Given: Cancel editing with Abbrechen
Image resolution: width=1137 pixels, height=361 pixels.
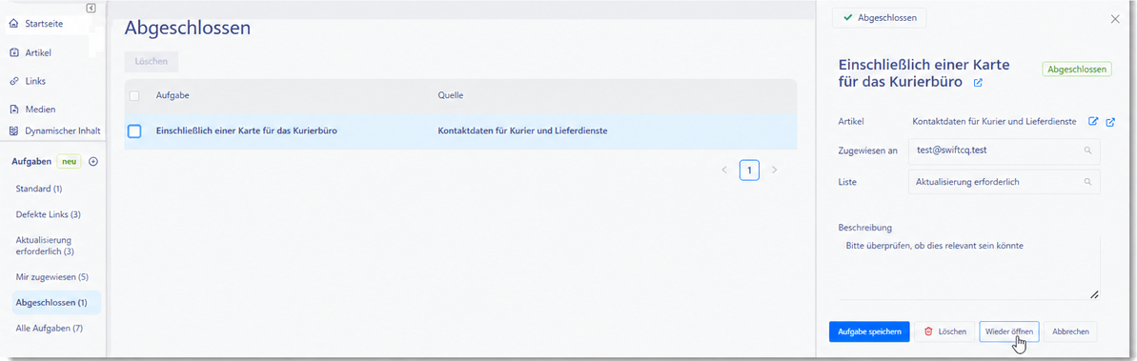Looking at the screenshot, I should (1070, 331).
